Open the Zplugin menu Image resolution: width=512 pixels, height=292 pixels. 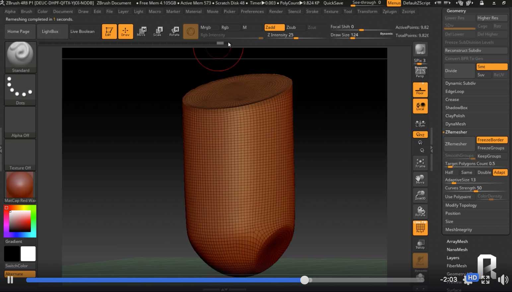point(389,12)
